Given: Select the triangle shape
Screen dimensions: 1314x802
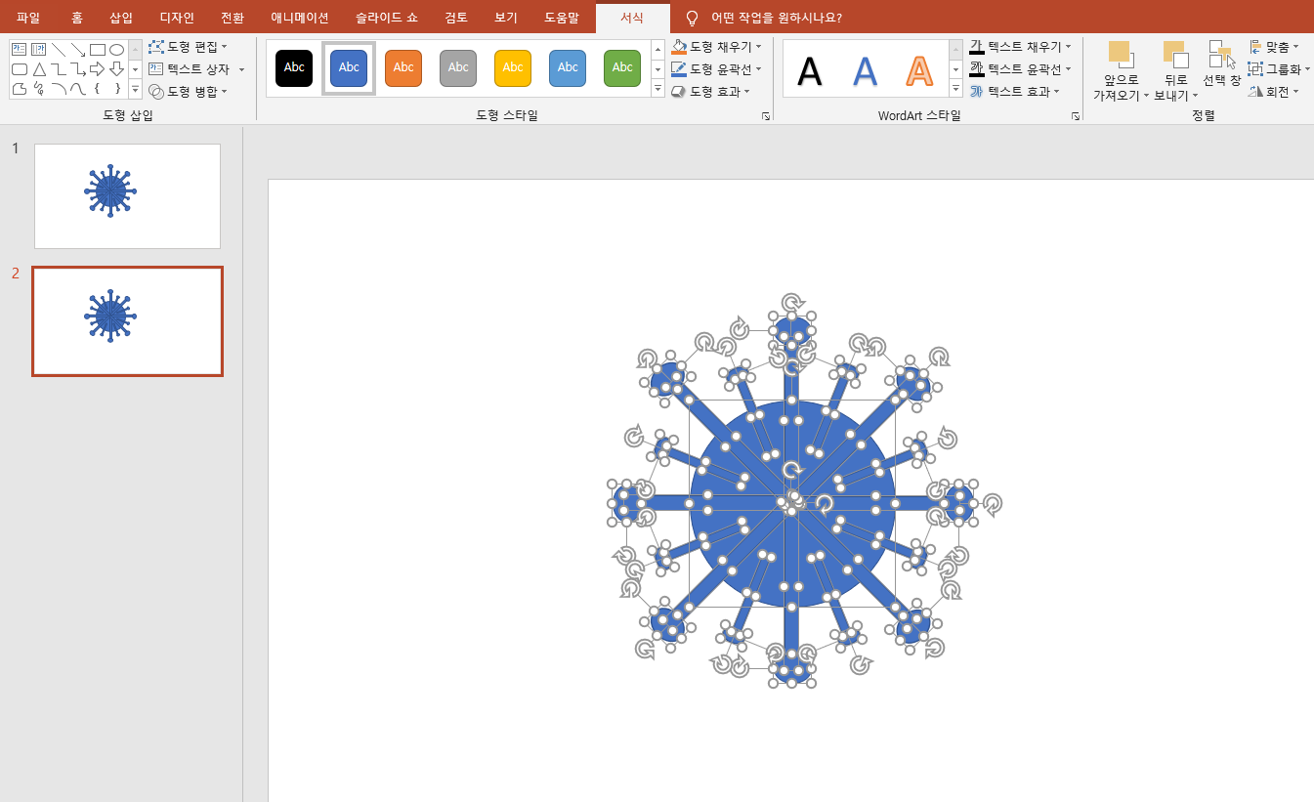Looking at the screenshot, I should [x=38, y=69].
